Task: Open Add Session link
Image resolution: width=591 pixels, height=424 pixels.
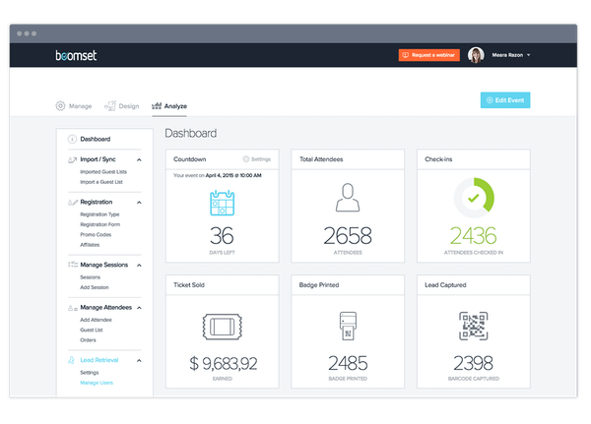Action: coord(95,287)
